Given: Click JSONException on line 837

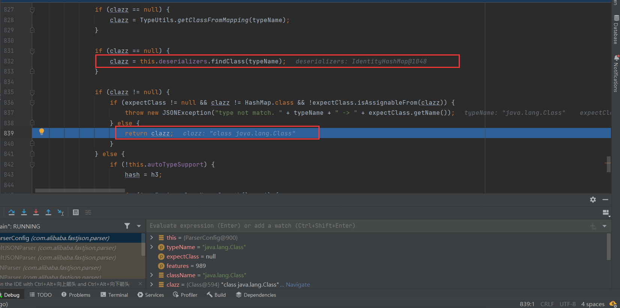Looking at the screenshot, I should (186, 113).
